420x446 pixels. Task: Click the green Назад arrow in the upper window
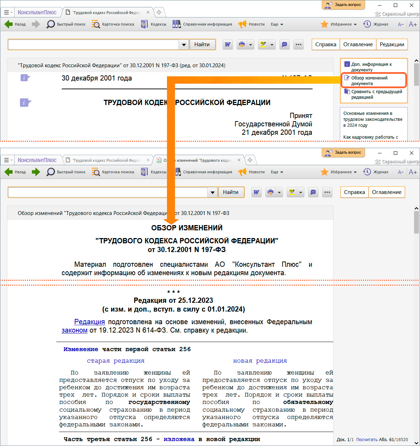tap(8, 24)
